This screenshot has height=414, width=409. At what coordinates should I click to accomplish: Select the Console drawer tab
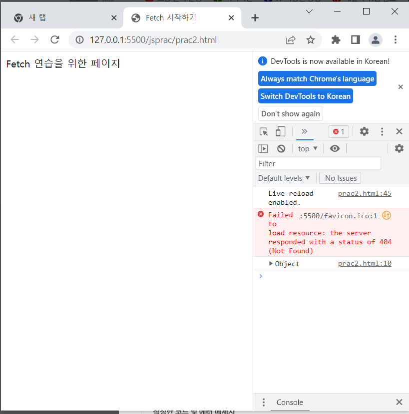pos(290,402)
